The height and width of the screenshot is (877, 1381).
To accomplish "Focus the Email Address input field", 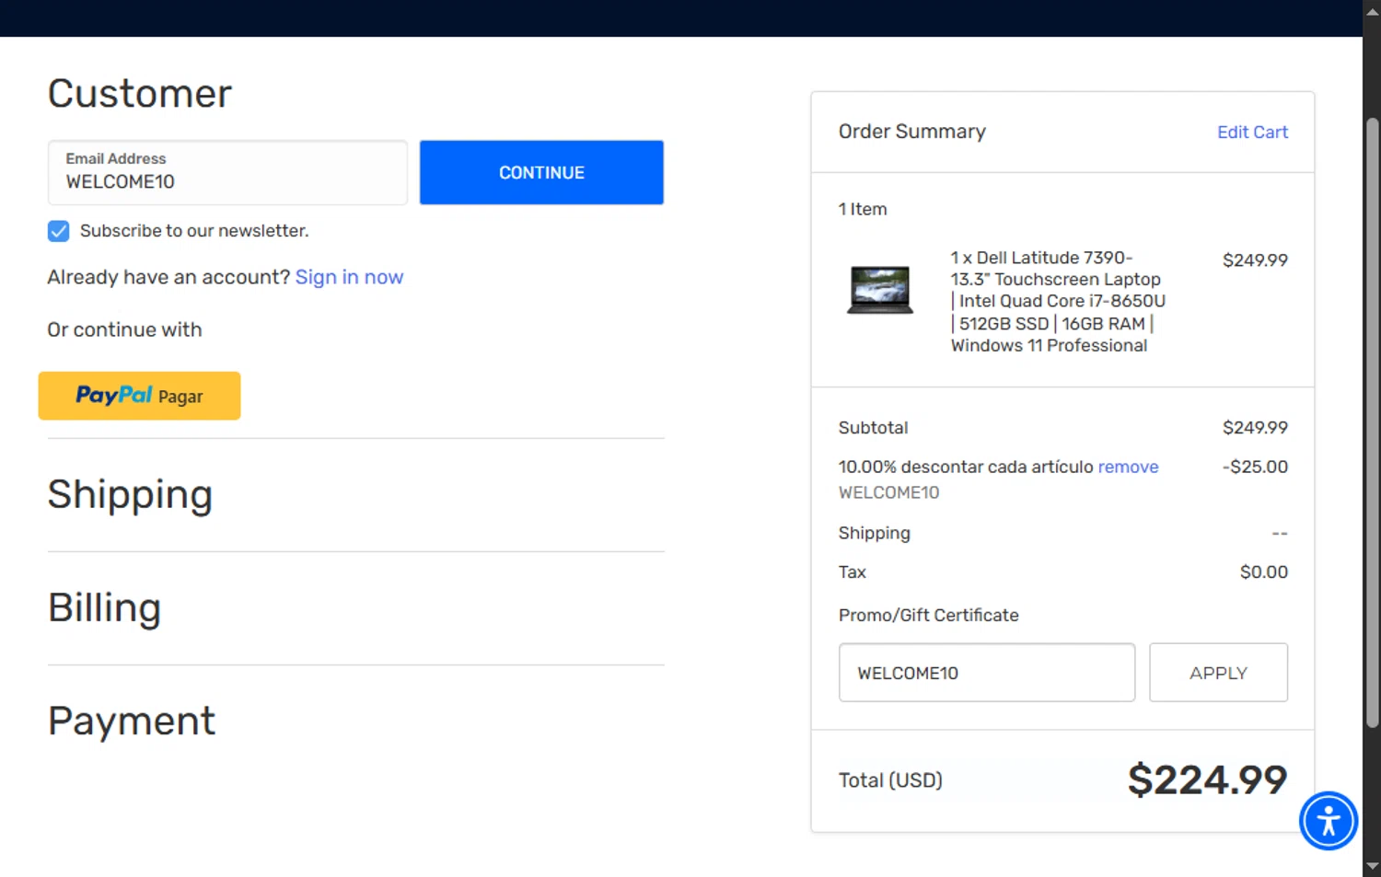I will point(227,172).
